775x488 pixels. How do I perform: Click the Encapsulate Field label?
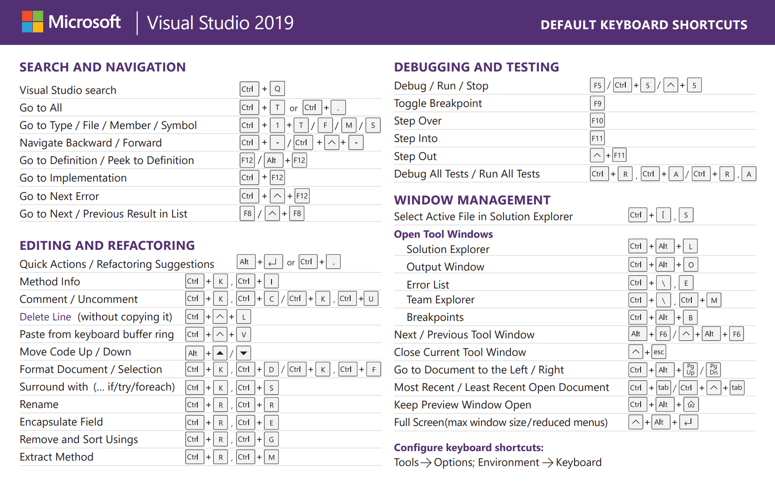click(62, 422)
